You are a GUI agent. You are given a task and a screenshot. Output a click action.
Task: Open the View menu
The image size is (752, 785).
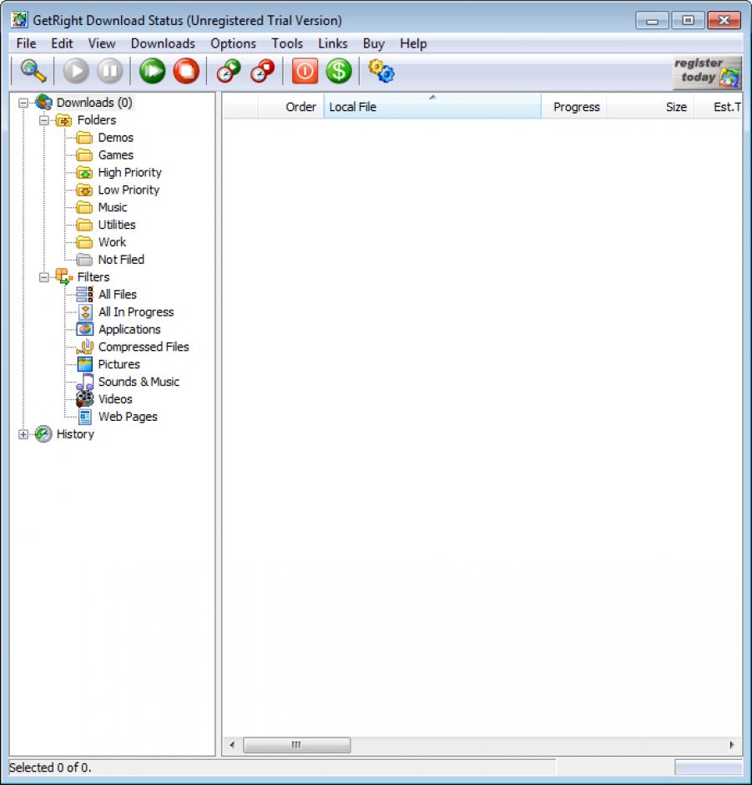coord(102,43)
